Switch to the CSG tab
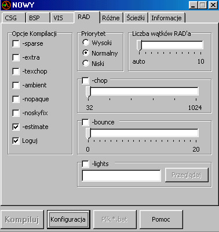The width and height of the screenshot is (219, 232). pos(13,18)
